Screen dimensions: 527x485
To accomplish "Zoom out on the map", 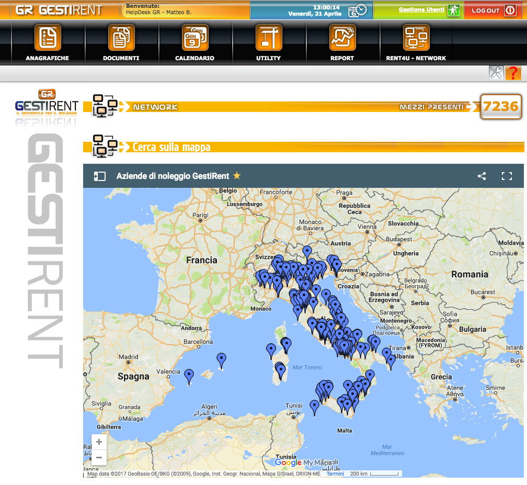I will click(x=99, y=457).
